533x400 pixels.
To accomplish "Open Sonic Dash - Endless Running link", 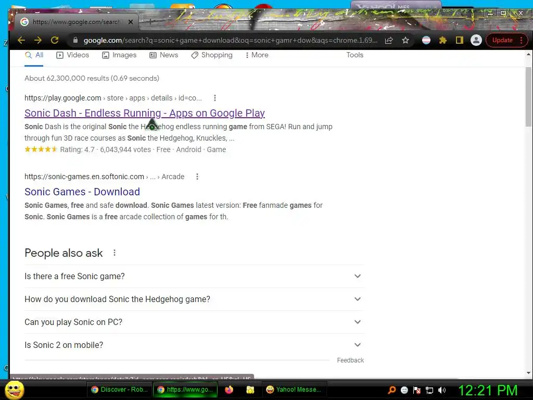I will point(145,113).
